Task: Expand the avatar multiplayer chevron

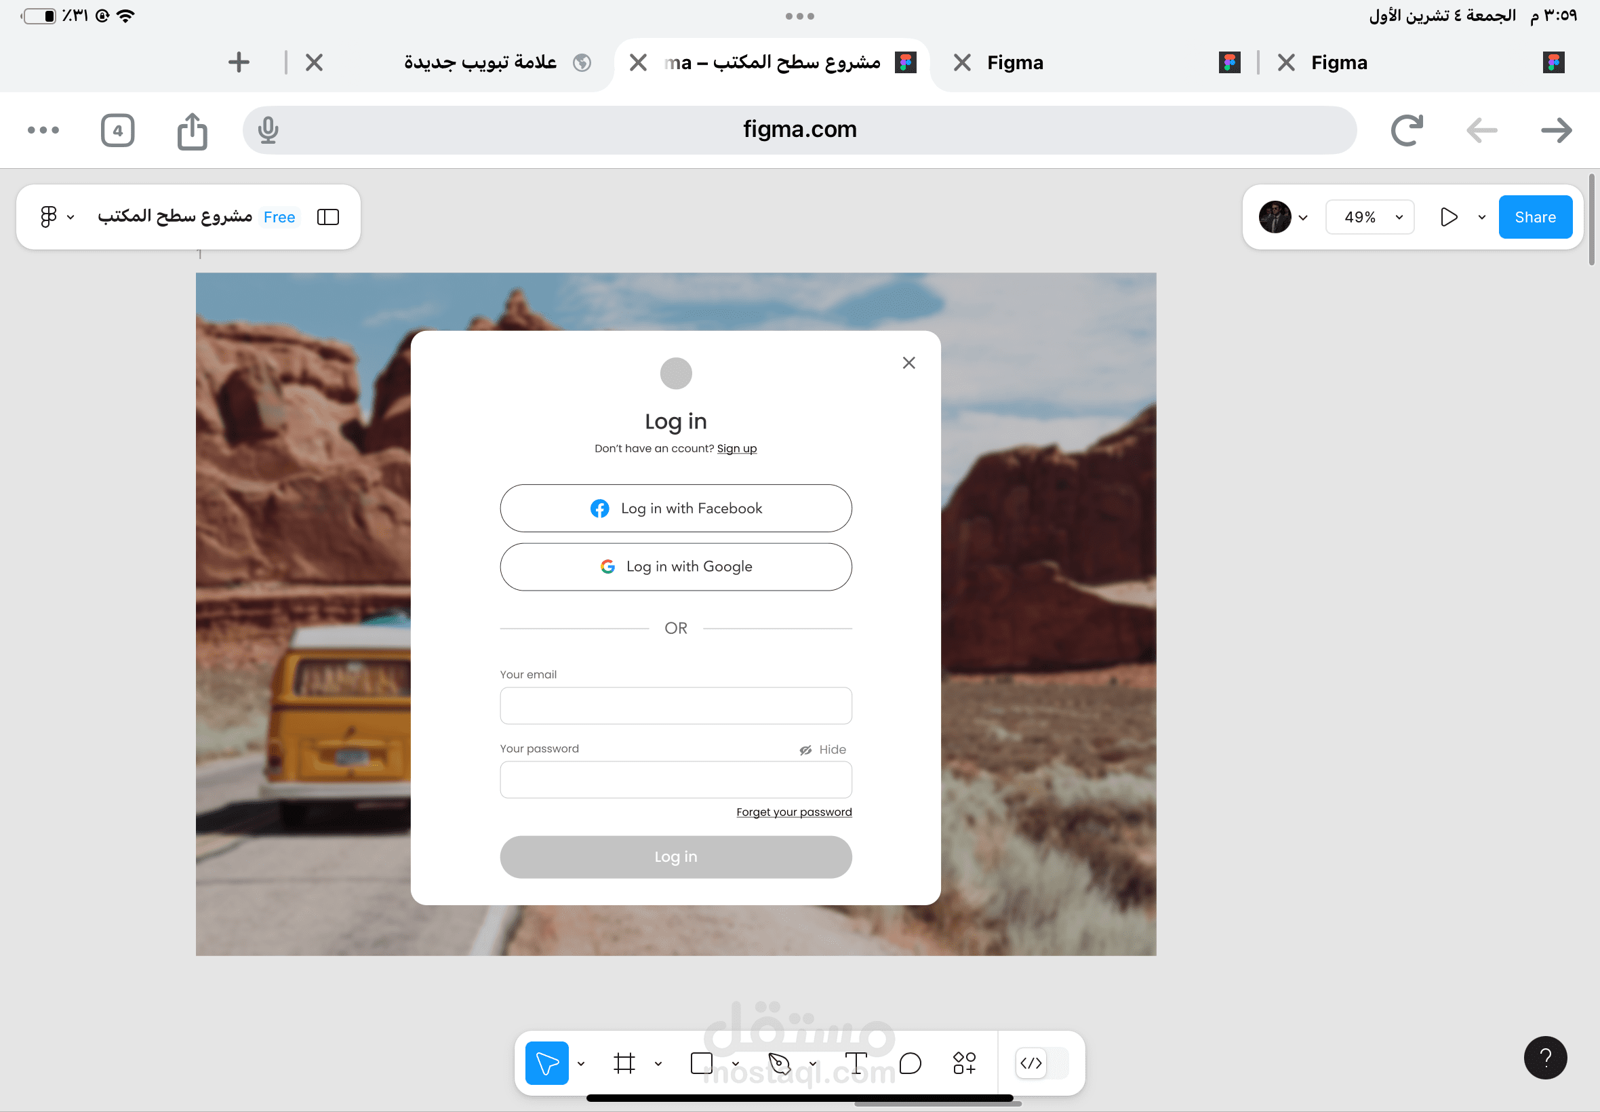Action: [x=1303, y=218]
